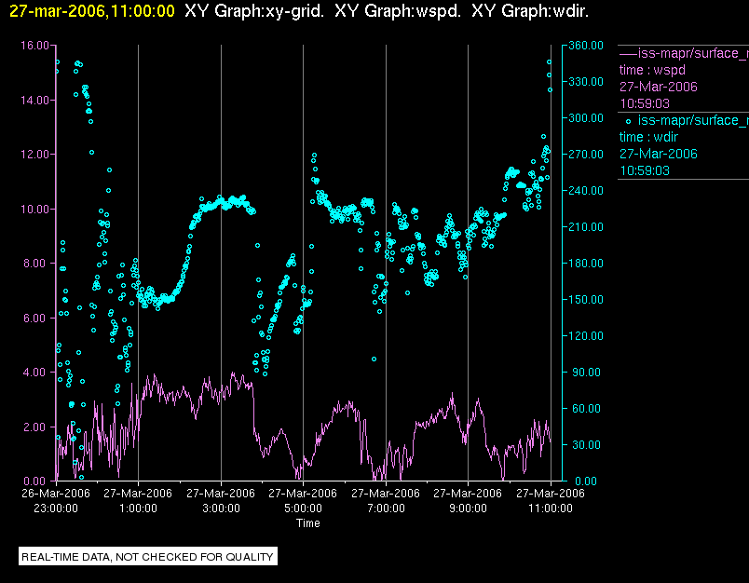Click the 16.00 wind speed axis label
Viewport: 749px width, 583px height.
34,46
